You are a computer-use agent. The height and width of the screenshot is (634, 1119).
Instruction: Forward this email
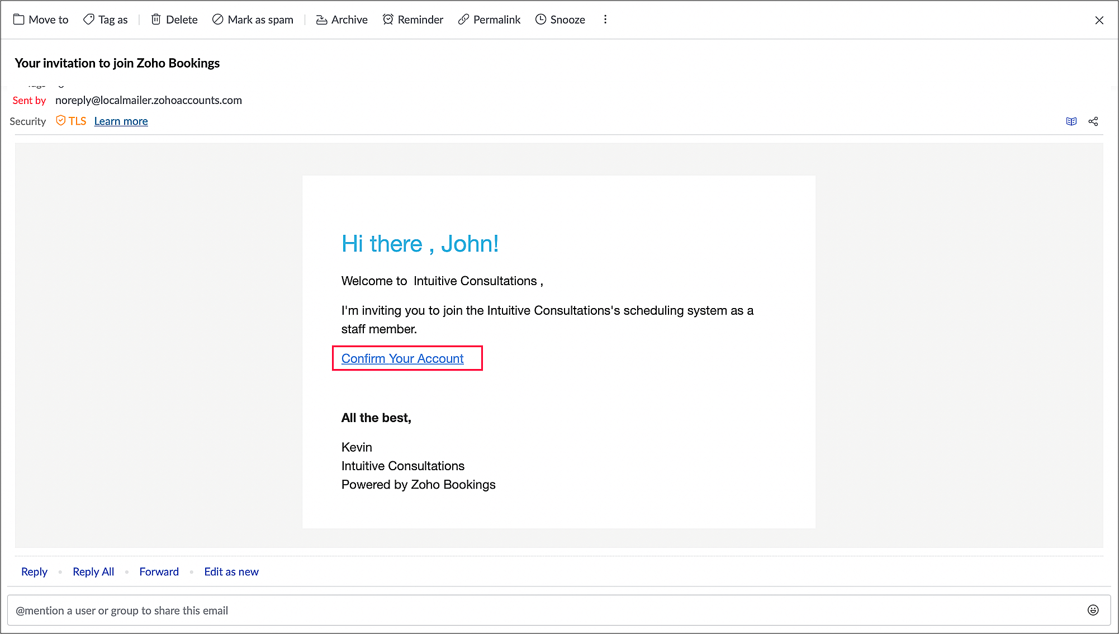[159, 571]
